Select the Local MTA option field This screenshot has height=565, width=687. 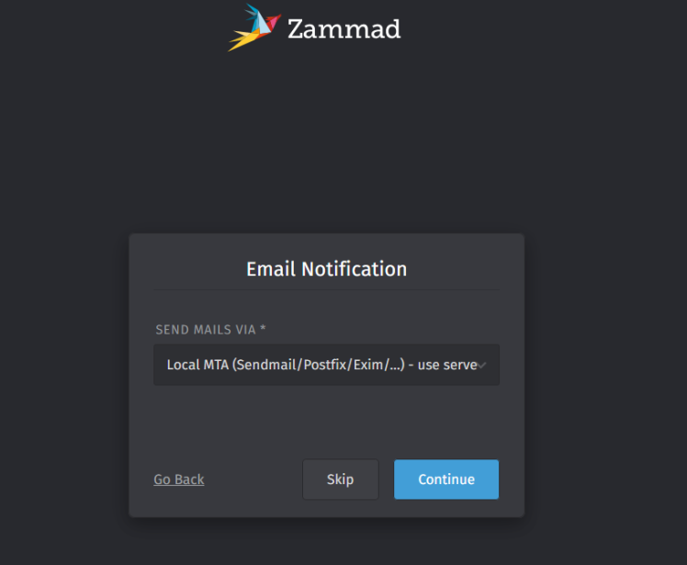click(x=312, y=365)
